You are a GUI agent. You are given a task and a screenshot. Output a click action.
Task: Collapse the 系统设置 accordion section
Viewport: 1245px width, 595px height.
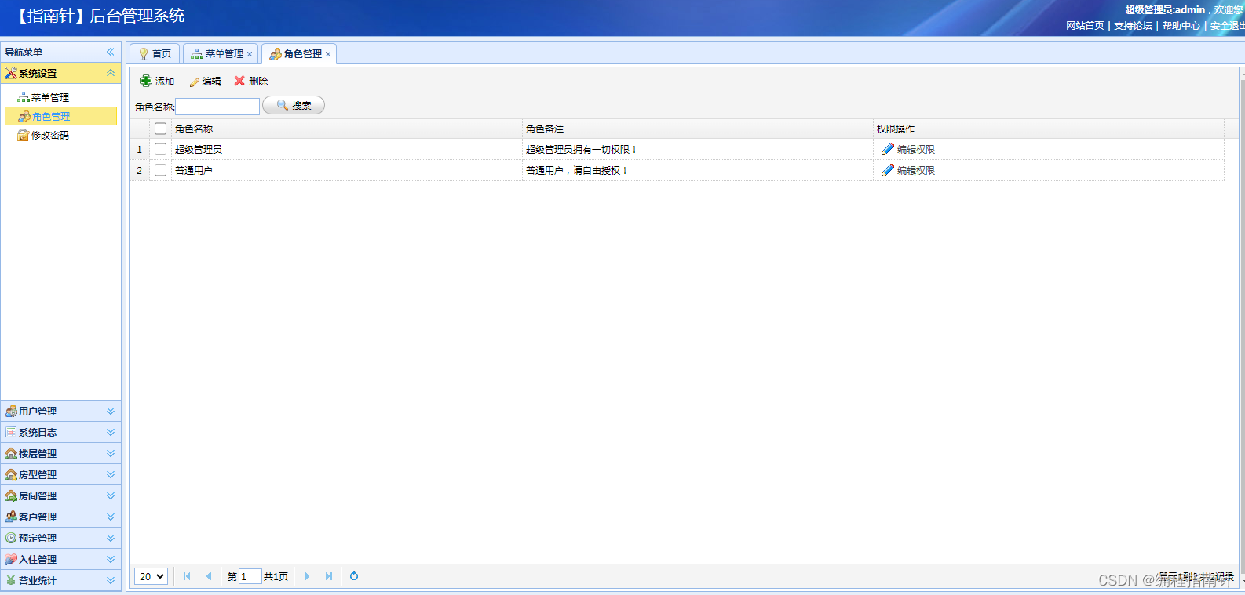111,73
